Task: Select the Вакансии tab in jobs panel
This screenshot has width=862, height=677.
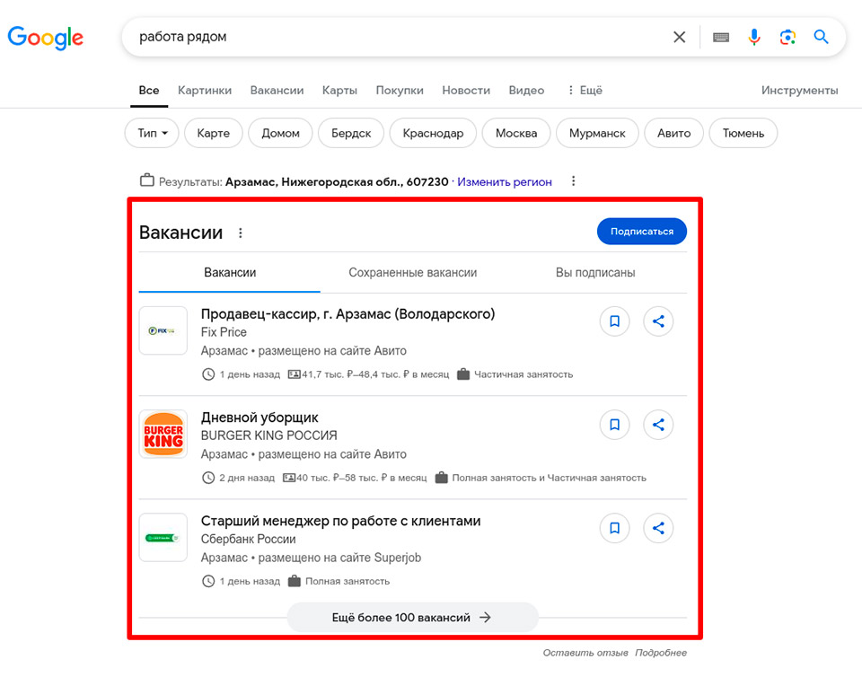Action: (230, 273)
